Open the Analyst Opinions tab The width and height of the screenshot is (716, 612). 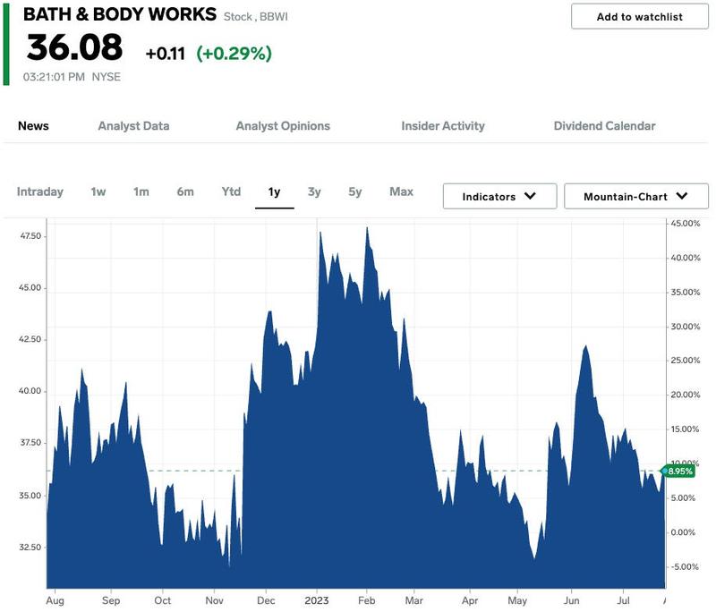tap(283, 126)
